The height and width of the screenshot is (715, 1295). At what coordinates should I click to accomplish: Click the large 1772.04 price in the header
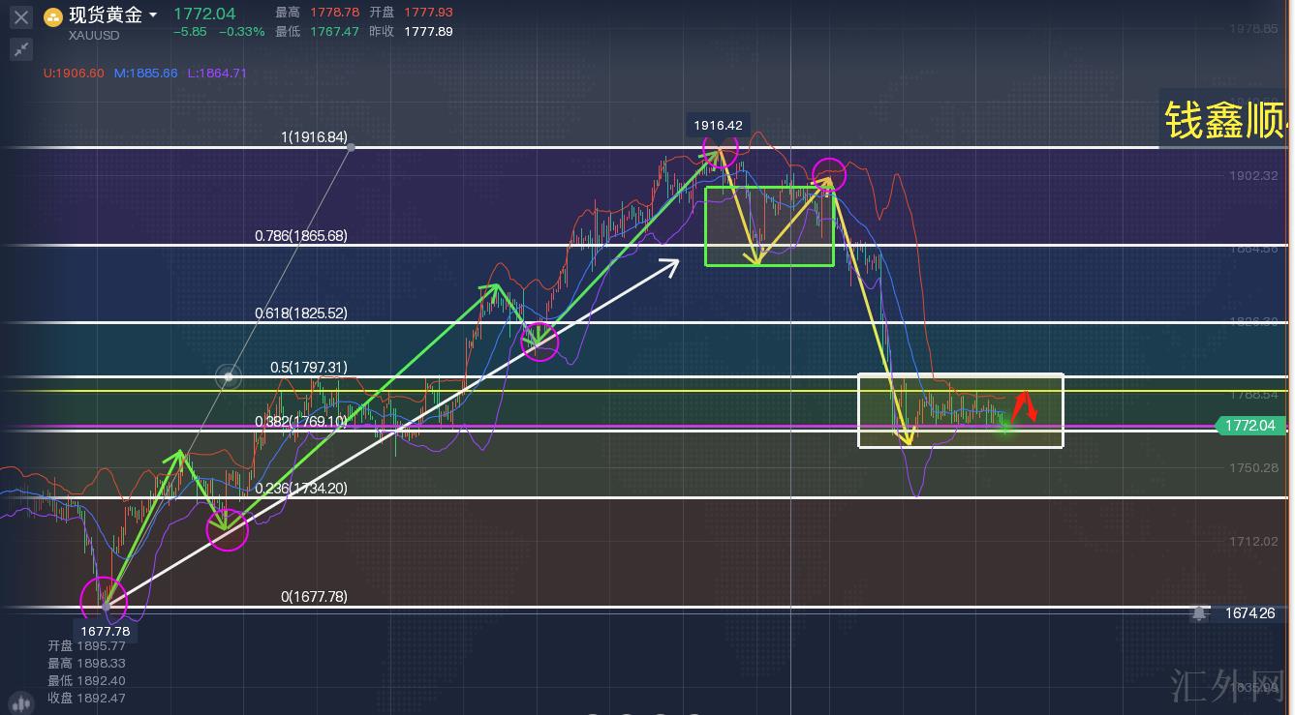204,14
